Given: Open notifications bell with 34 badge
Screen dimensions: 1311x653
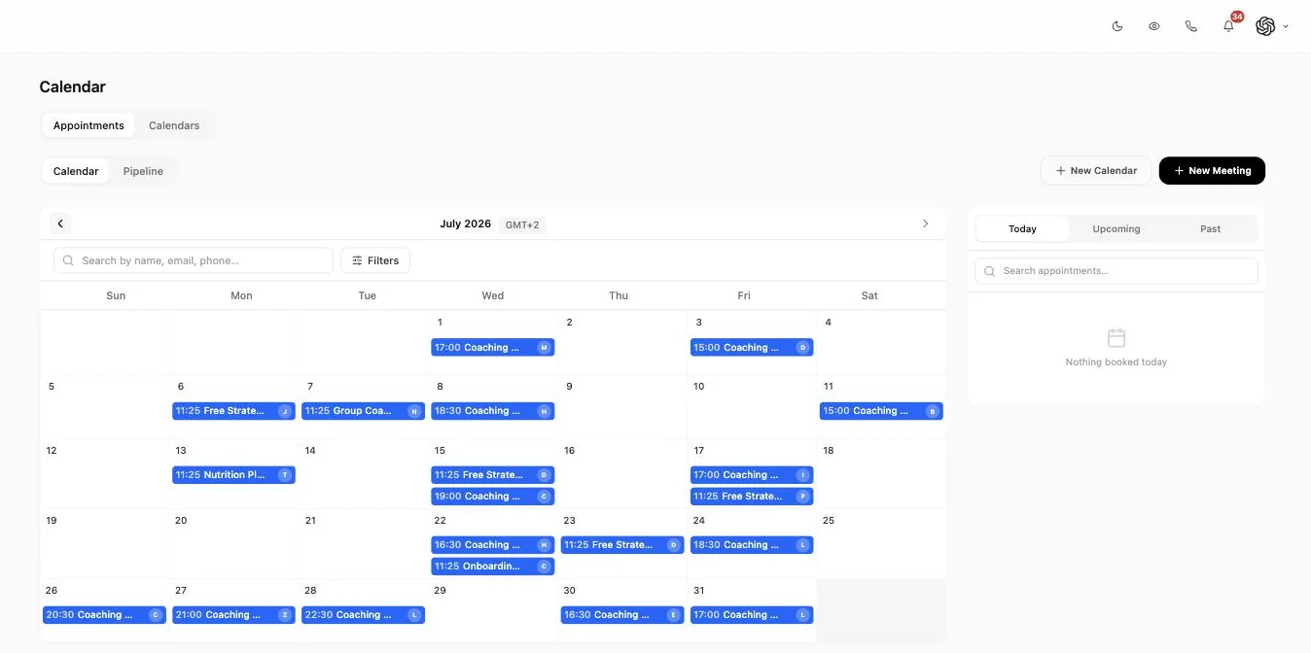Looking at the screenshot, I should point(1229,25).
